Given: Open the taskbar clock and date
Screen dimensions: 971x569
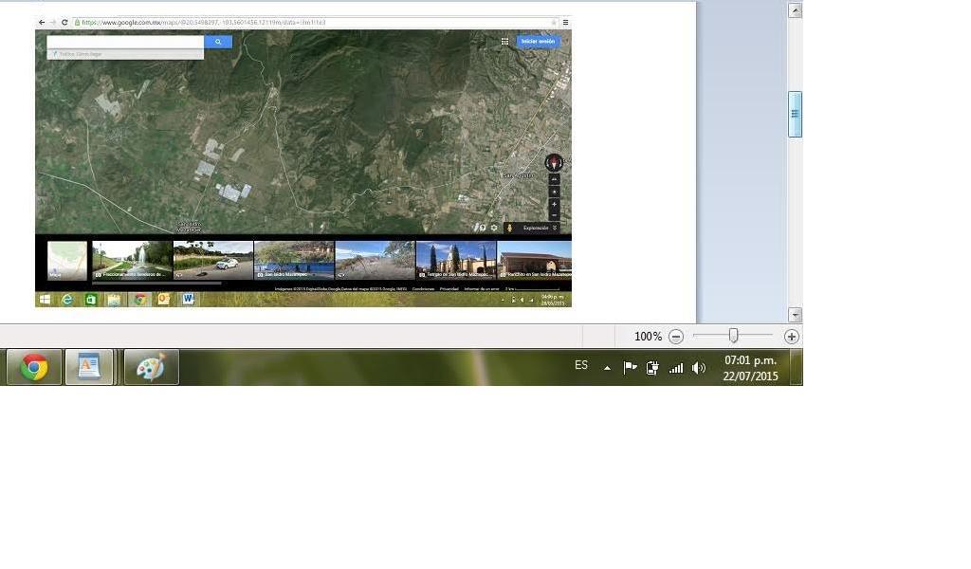Looking at the screenshot, I should [x=750, y=368].
